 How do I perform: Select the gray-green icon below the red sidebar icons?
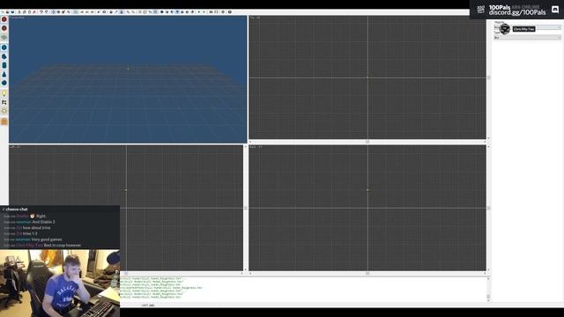(4, 37)
